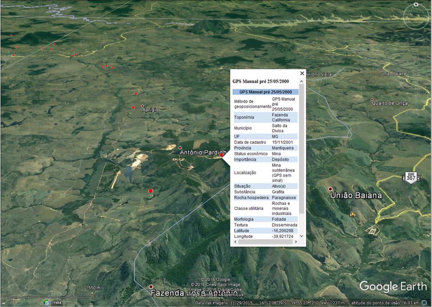
Task: Click the red marker left of Aprígio label
Action: pyautogui.click(x=133, y=107)
